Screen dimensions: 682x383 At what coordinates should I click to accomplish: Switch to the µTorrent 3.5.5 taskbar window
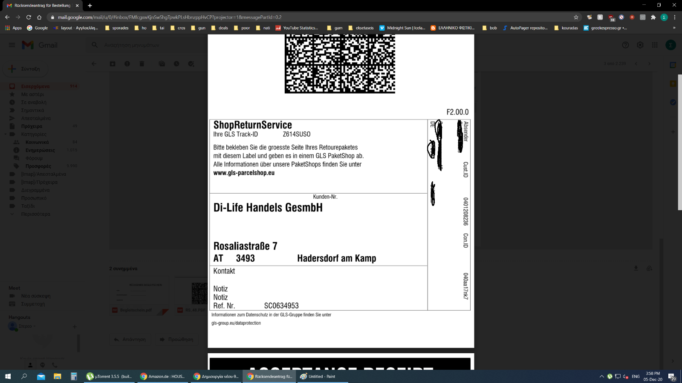tap(110, 376)
